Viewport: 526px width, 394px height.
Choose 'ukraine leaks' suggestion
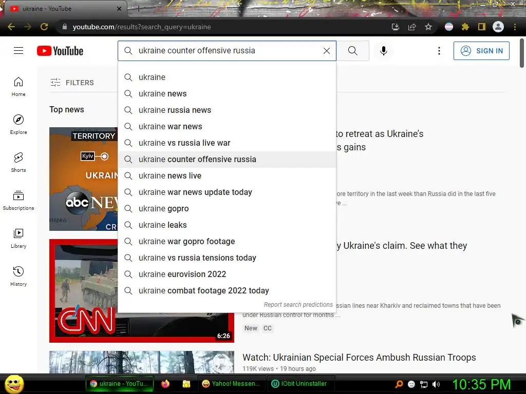[227, 225]
